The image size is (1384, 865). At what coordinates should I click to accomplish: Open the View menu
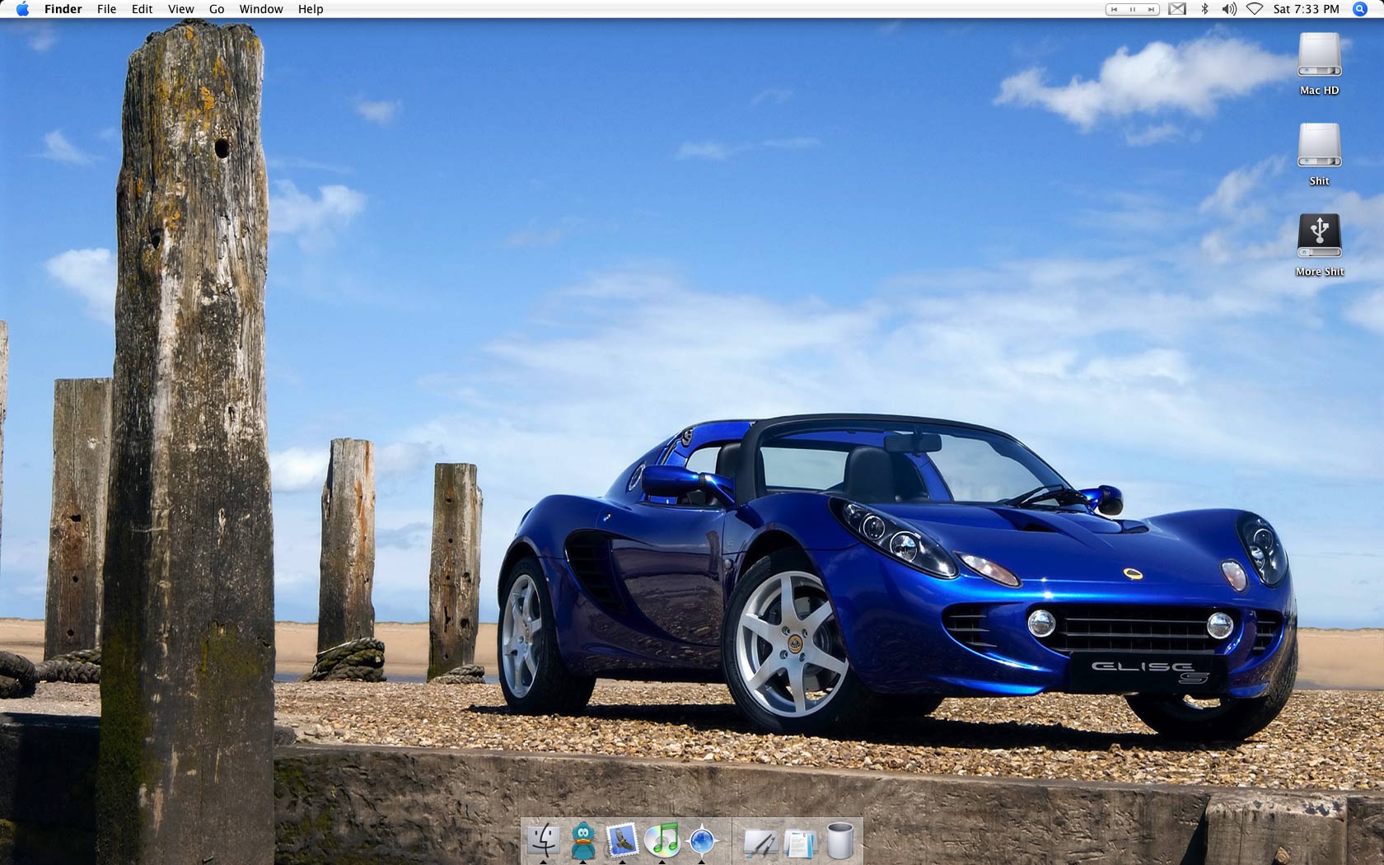click(x=181, y=9)
